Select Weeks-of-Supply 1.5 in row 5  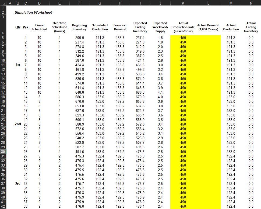coord(160,38)
